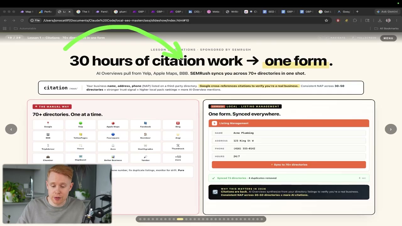Open the Meta tab
The image size is (402, 226).
(x=214, y=12)
